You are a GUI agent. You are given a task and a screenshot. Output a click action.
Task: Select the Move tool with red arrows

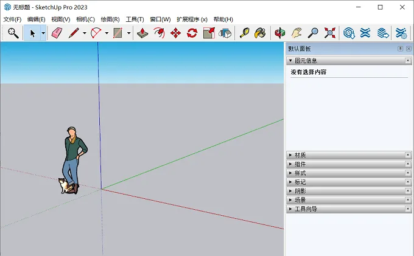175,33
